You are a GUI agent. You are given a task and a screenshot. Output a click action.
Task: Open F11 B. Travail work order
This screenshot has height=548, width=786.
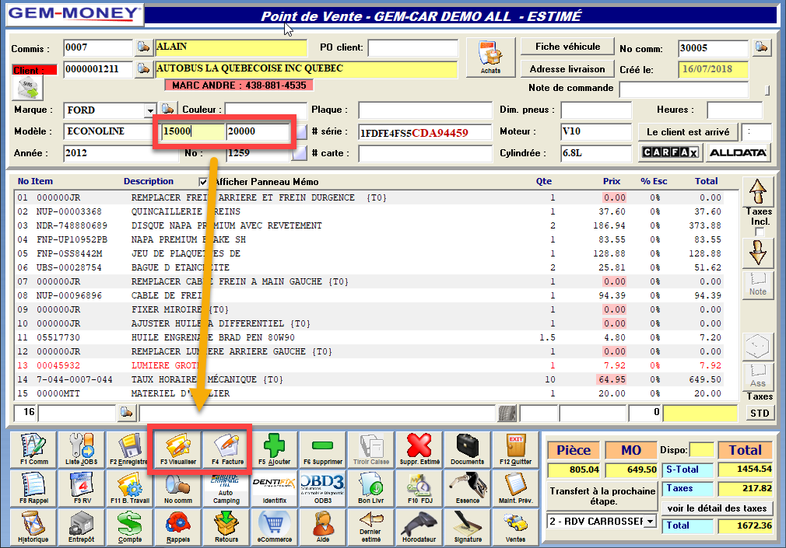(129, 487)
